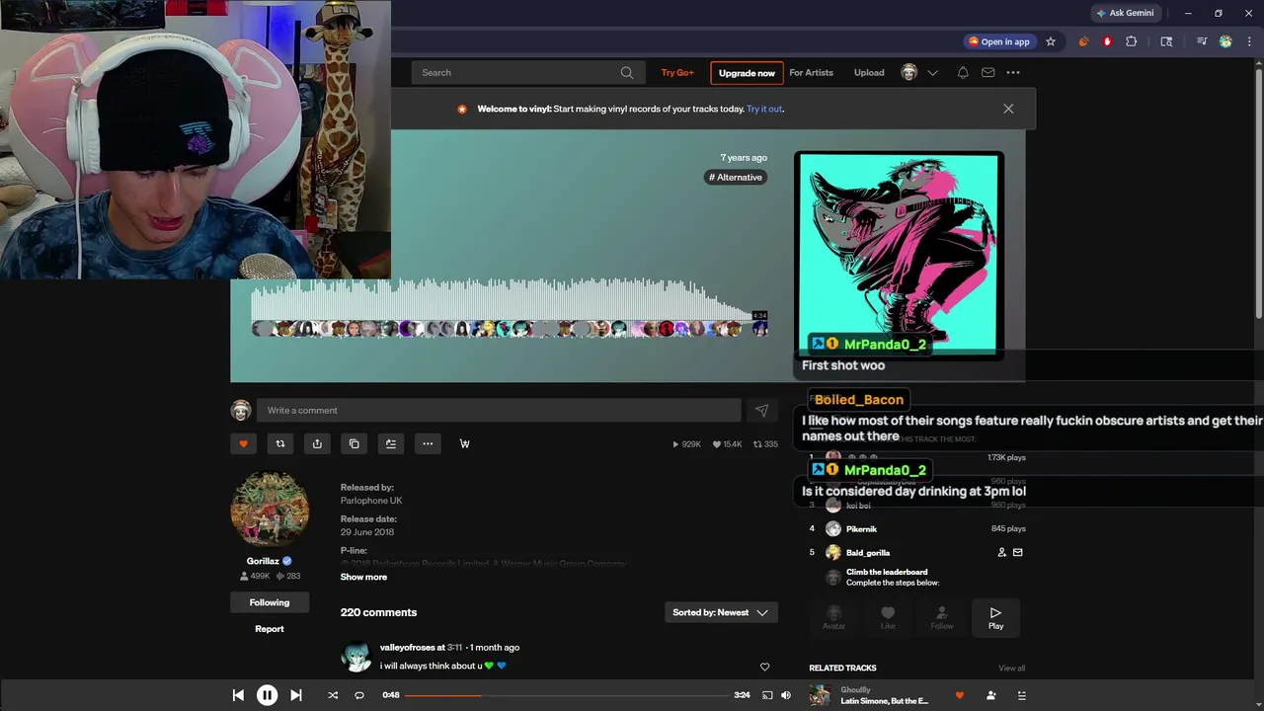Image resolution: width=1264 pixels, height=711 pixels.
Task: Open the notifications bell
Action: click(963, 73)
